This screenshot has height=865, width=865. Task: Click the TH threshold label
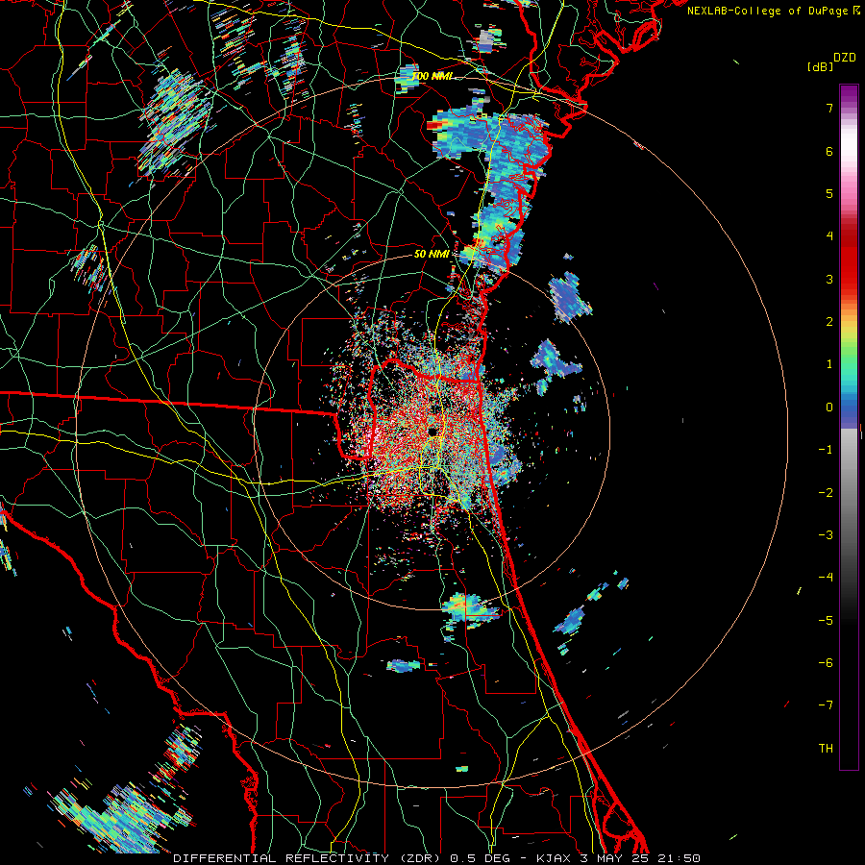pyautogui.click(x=826, y=749)
